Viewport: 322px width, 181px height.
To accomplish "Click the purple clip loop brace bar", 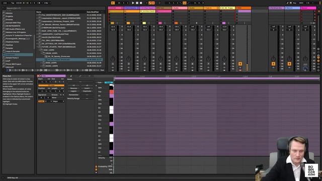I will pyautogui.click(x=217, y=78).
